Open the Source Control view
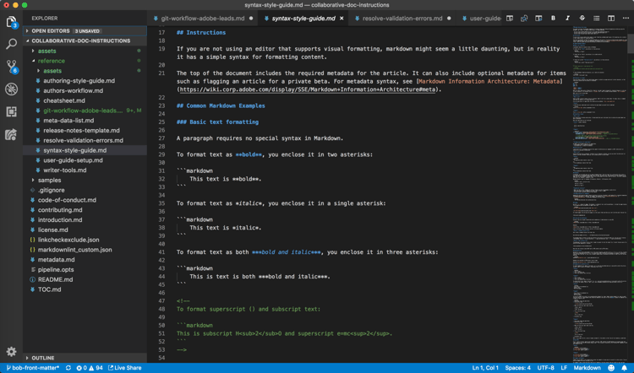This screenshot has height=373, width=634. pos(11,66)
